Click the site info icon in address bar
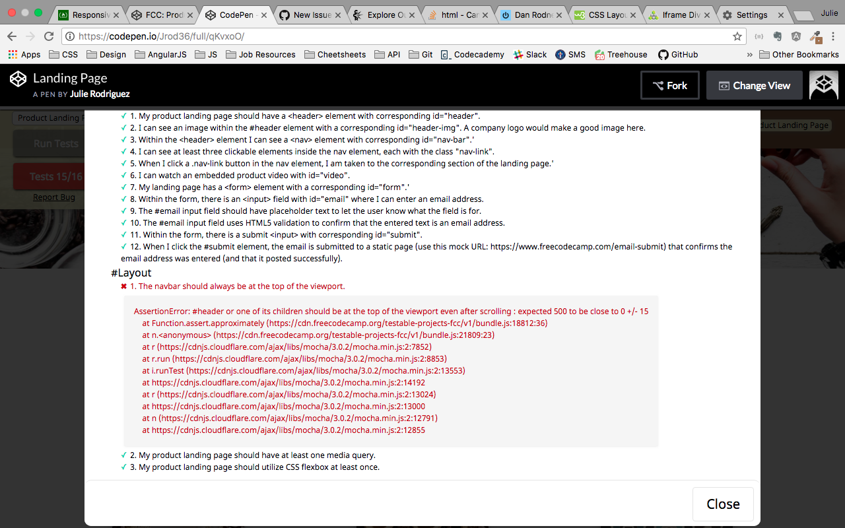This screenshot has height=528, width=845. pyautogui.click(x=70, y=36)
